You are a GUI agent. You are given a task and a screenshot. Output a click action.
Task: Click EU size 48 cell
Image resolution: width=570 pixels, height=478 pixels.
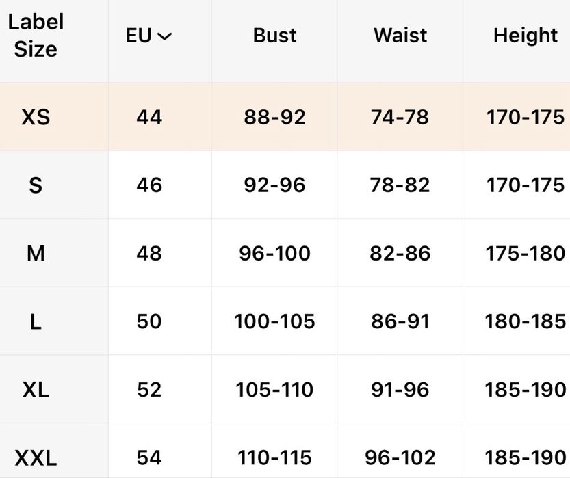[149, 254]
